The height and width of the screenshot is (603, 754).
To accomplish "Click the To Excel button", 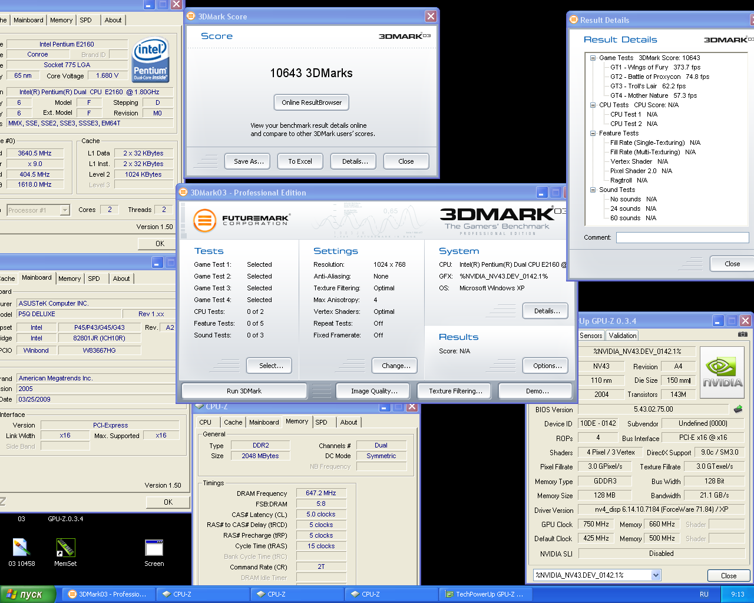I will tap(300, 161).
